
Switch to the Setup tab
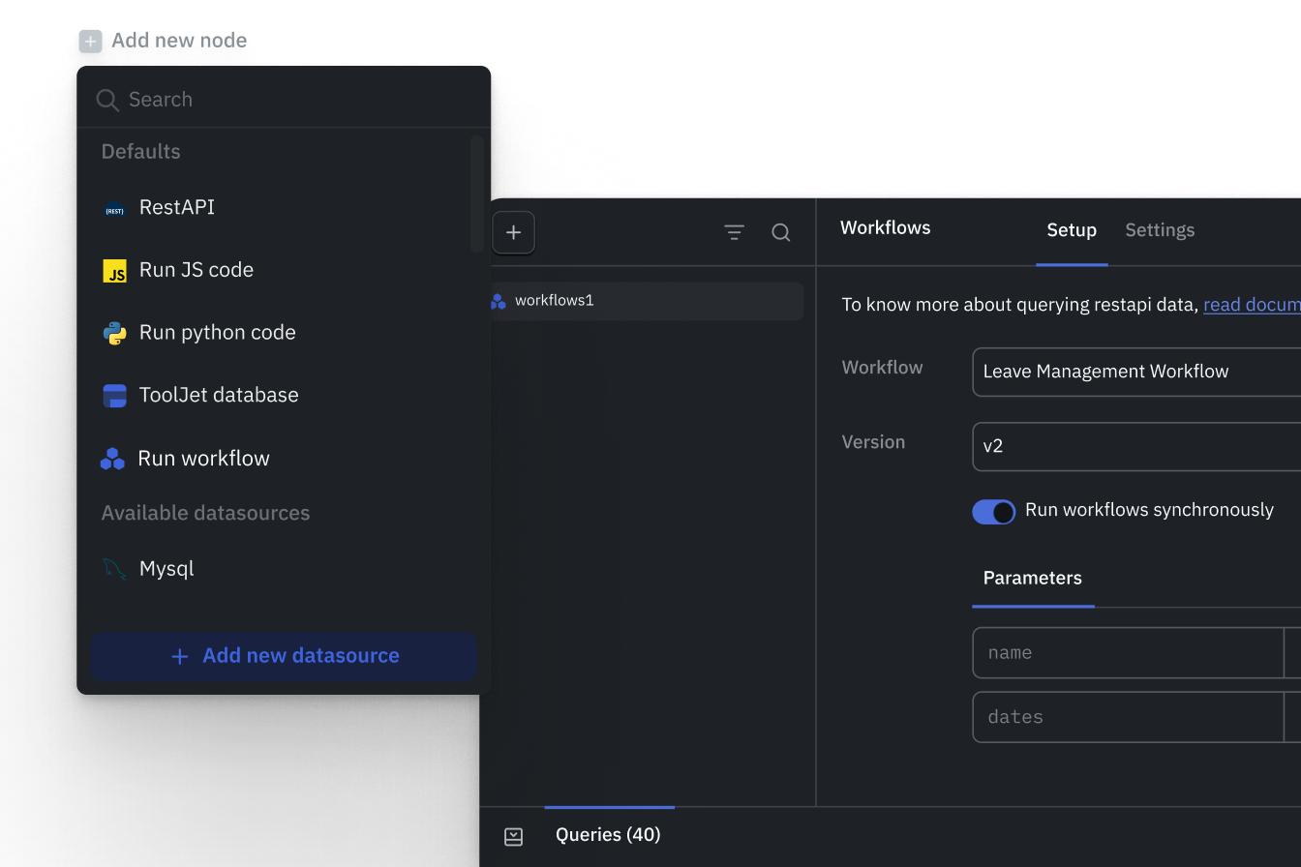pyautogui.click(x=1072, y=230)
